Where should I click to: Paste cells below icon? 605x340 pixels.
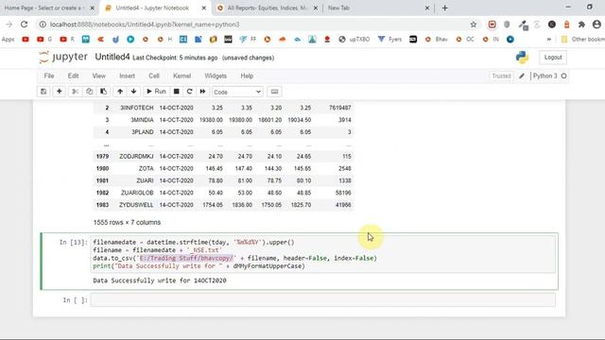(103, 92)
